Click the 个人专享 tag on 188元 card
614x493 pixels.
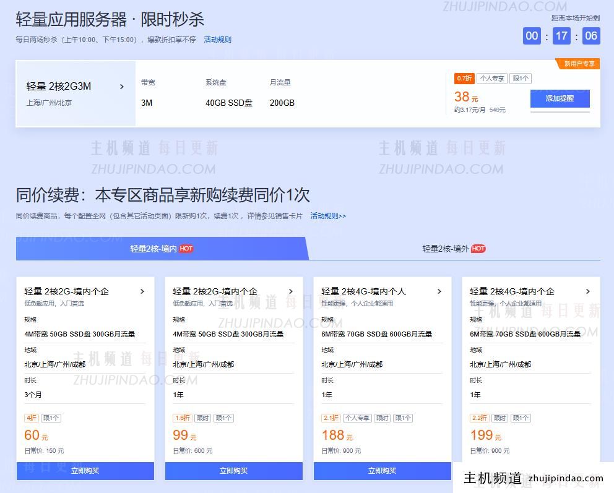(357, 418)
